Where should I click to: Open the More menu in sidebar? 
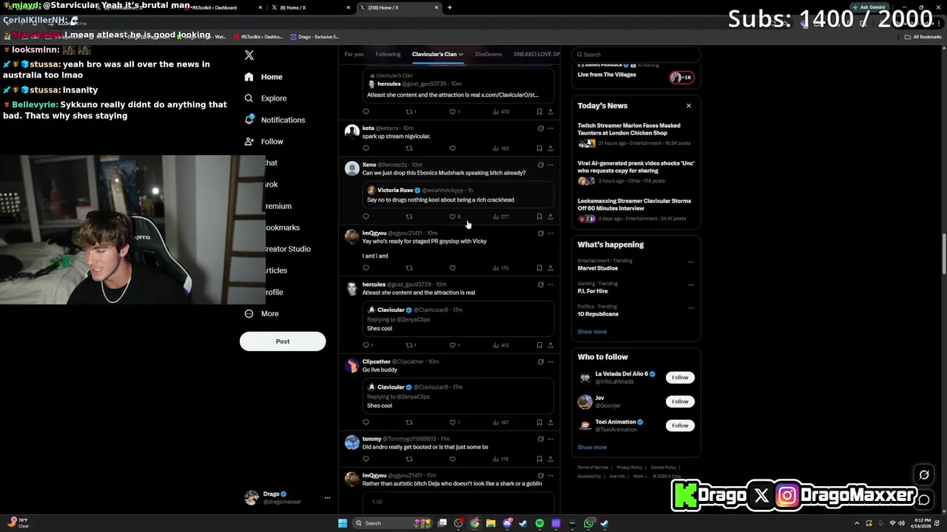pos(261,314)
